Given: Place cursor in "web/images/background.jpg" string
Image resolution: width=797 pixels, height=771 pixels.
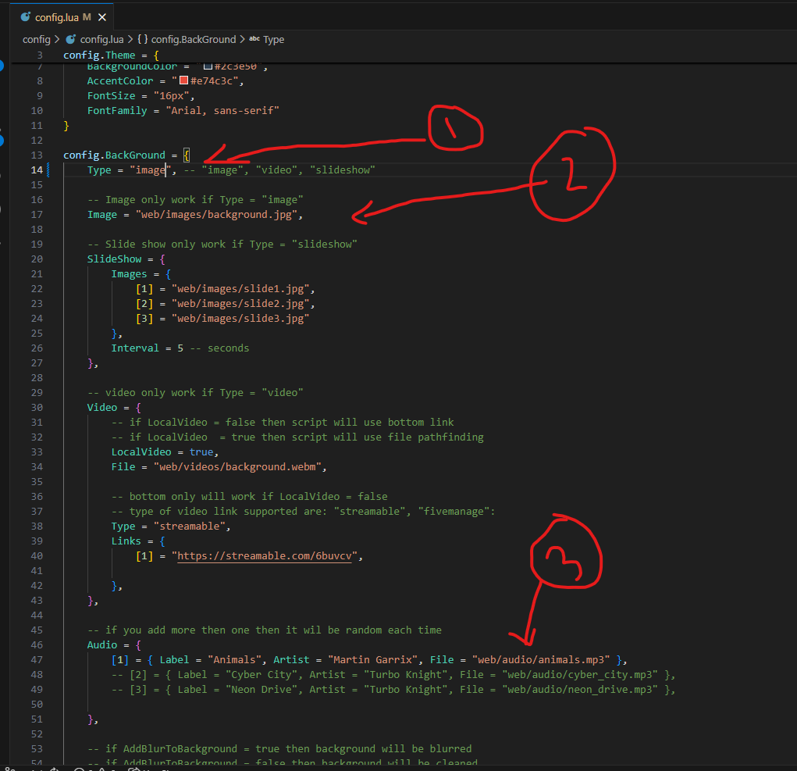Looking at the screenshot, I should (x=216, y=215).
